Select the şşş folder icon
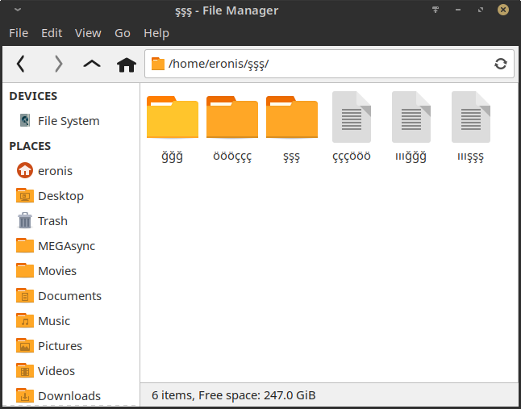The width and height of the screenshot is (521, 409). [292, 117]
